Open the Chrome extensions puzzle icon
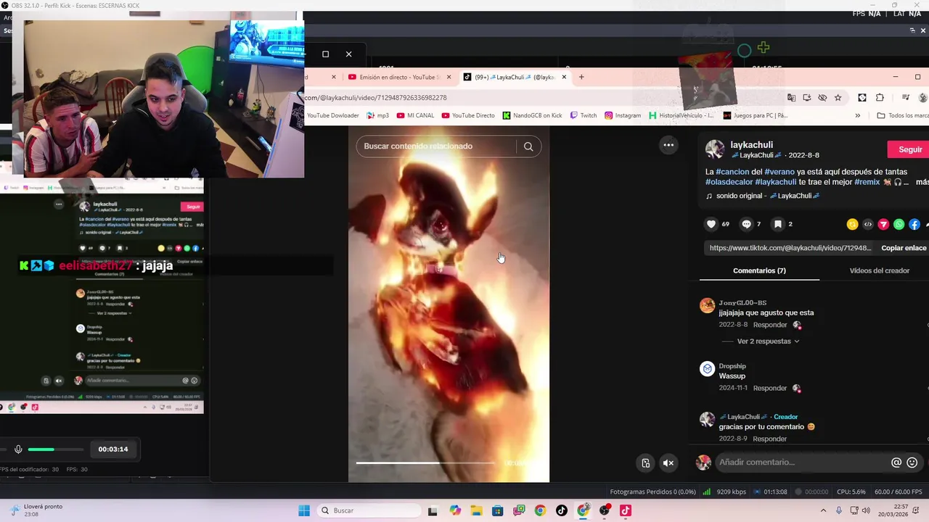The image size is (929, 522). [880, 97]
